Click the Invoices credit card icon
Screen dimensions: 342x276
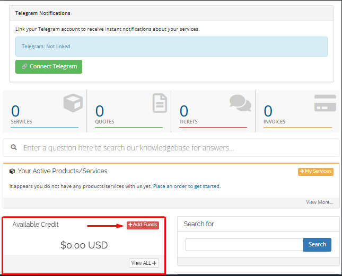coord(325,103)
